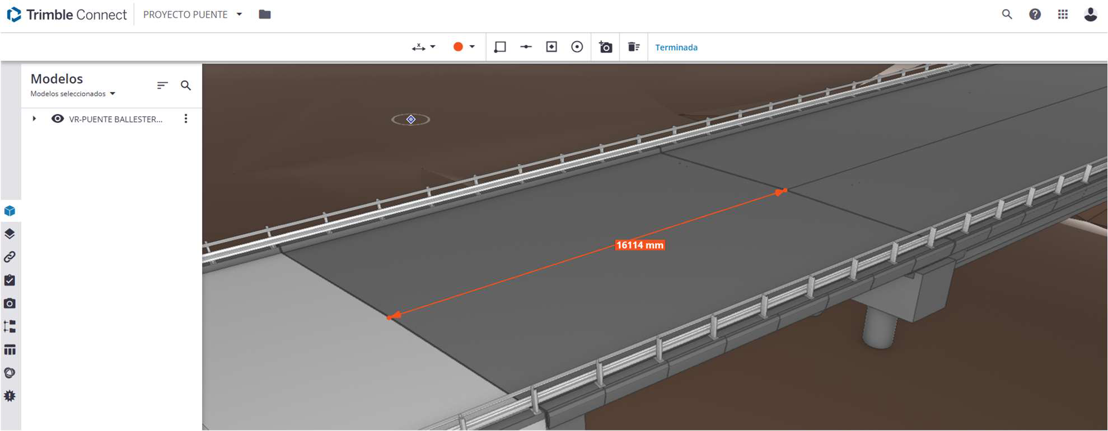
Task: Open the measurement type dropdown arrow
Action: [432, 47]
